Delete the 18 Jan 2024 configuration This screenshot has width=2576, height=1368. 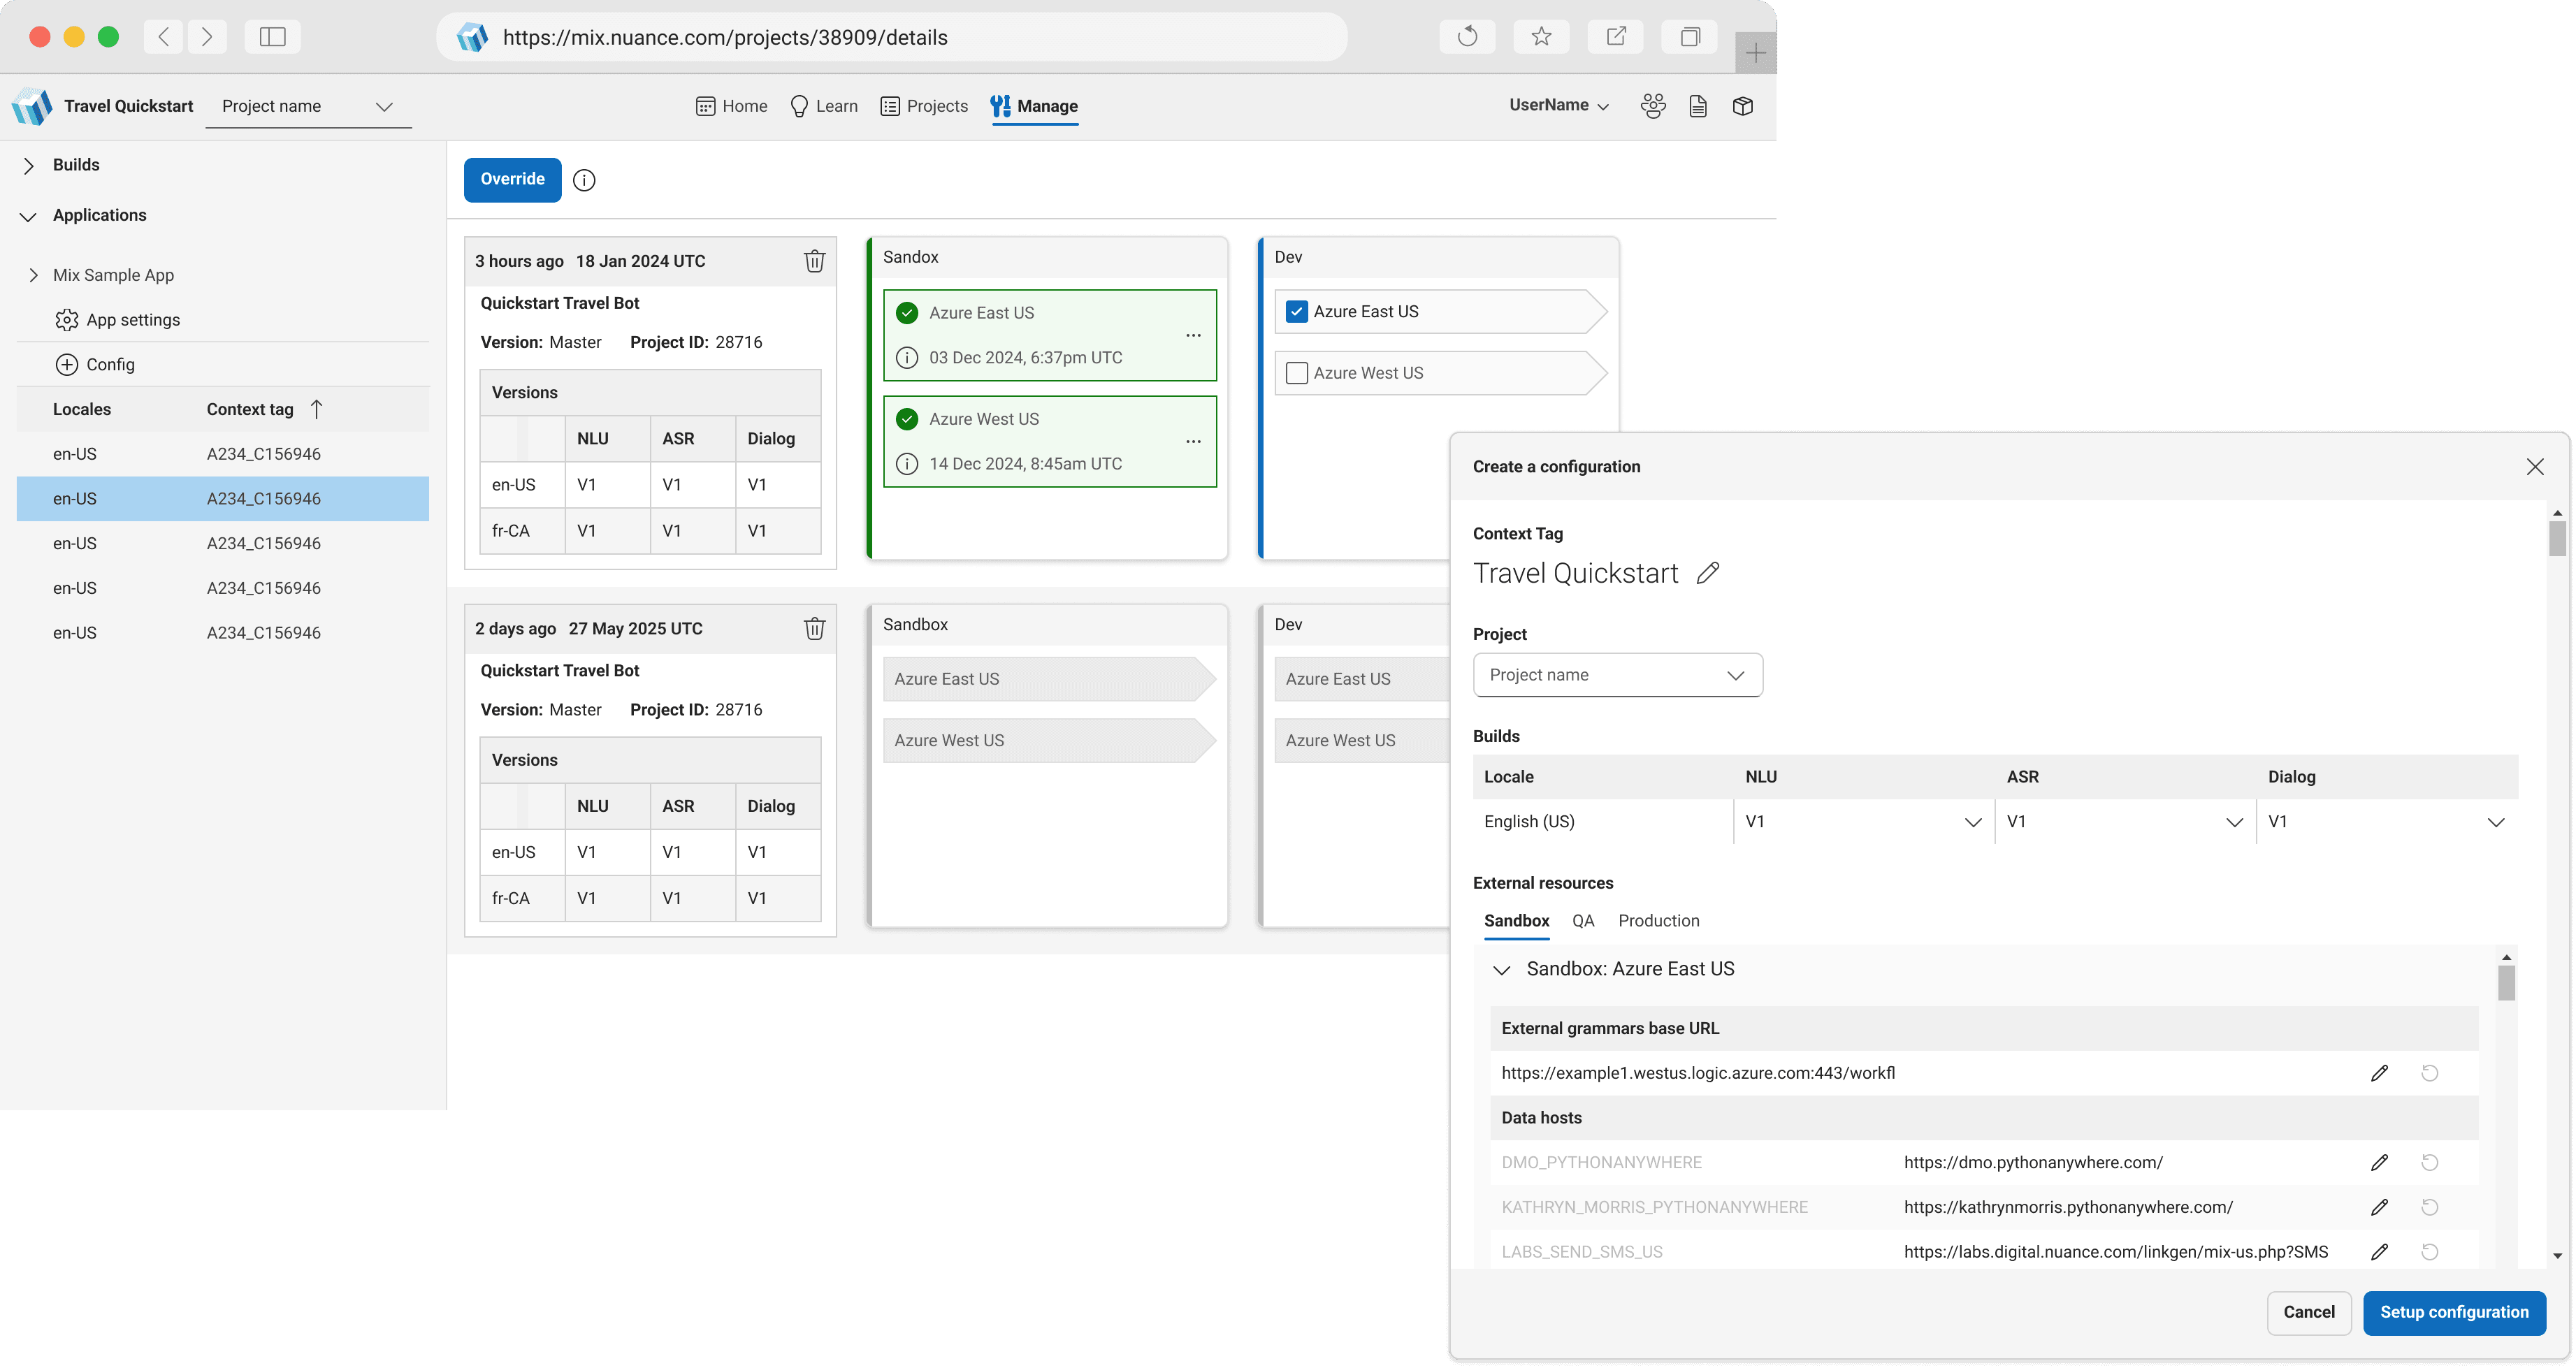814,261
